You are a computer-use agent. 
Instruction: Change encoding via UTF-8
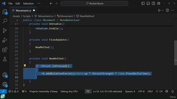pos(141,91)
